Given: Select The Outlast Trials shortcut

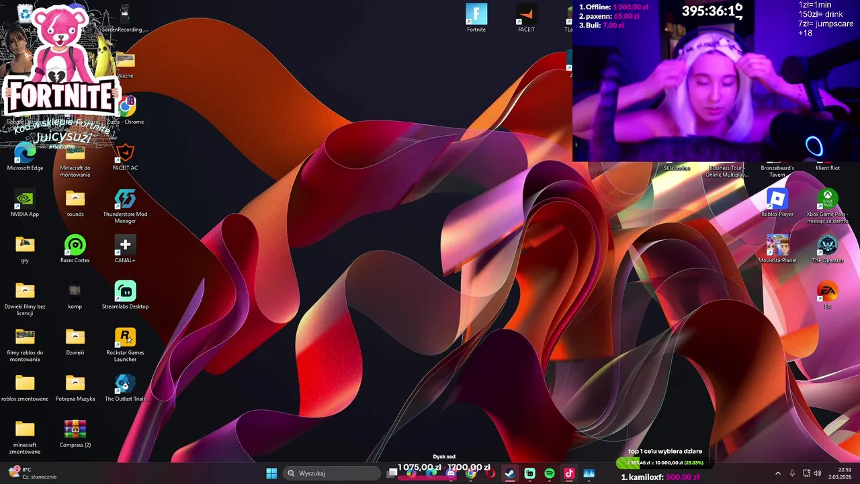Looking at the screenshot, I should [x=125, y=388].
